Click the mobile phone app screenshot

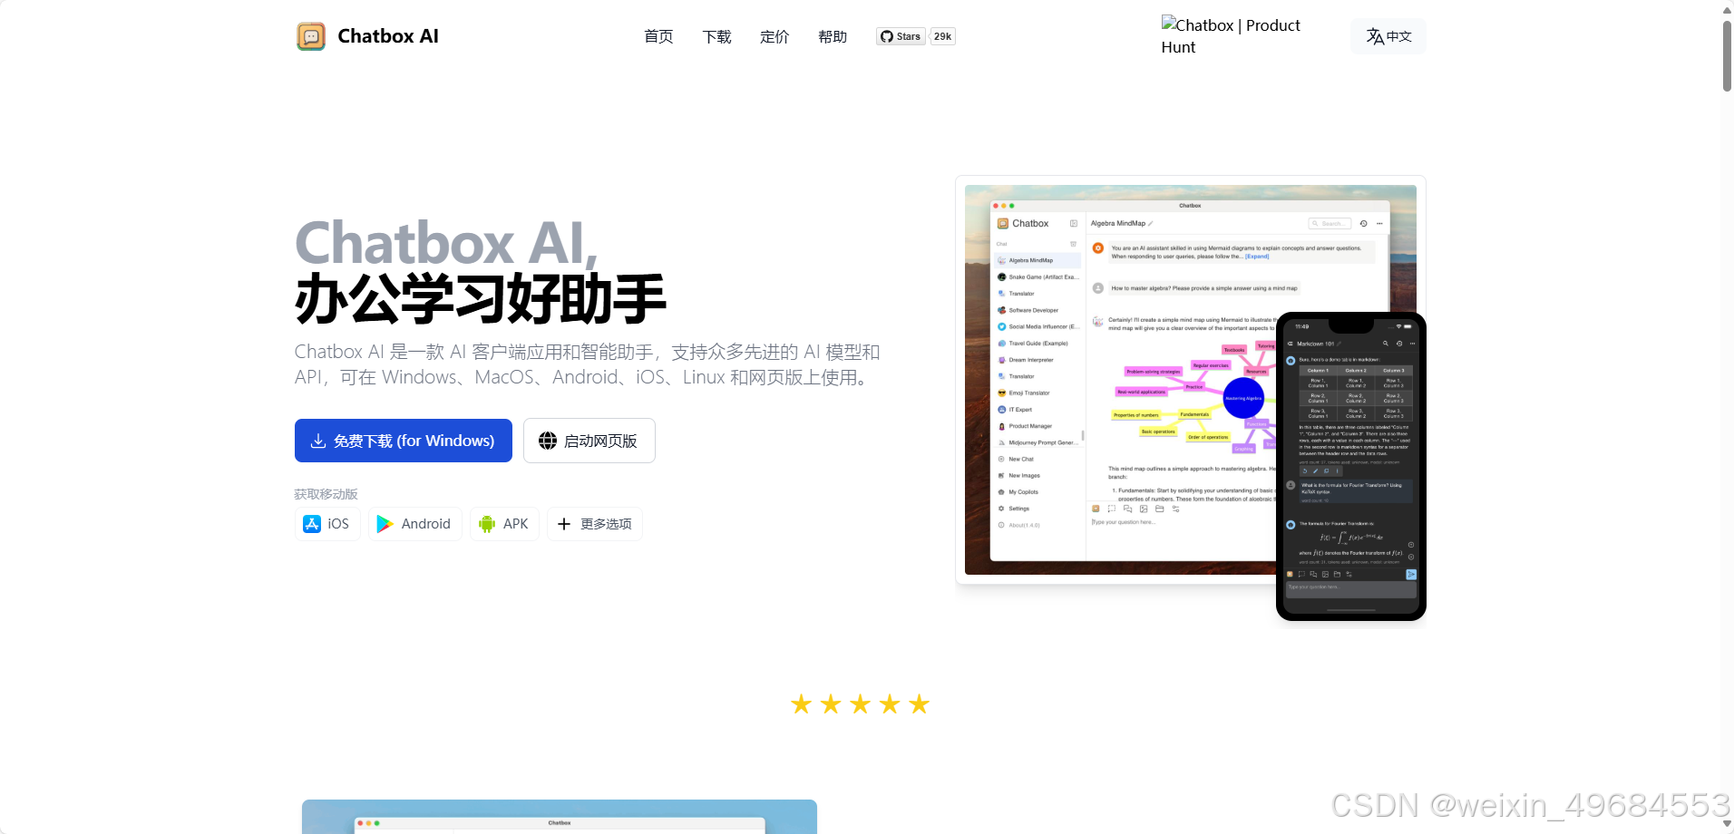pyautogui.click(x=1351, y=467)
